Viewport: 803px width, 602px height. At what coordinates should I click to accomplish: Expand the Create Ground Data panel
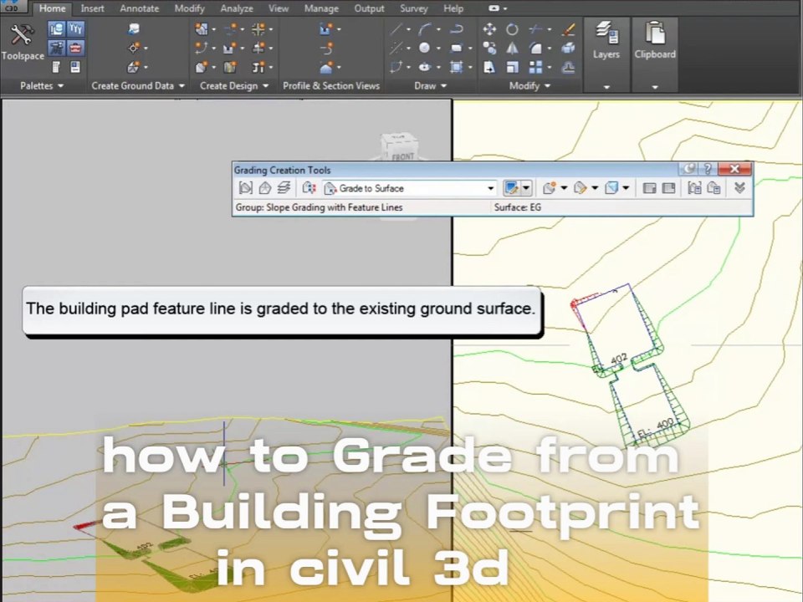138,85
